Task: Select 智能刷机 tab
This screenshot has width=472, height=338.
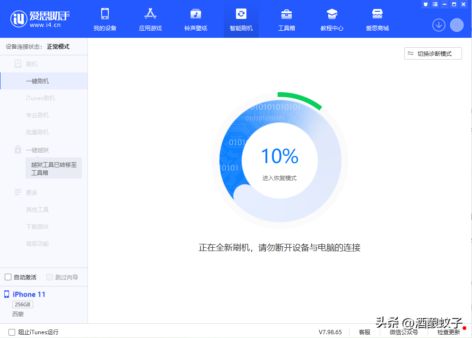Action: pos(241,19)
